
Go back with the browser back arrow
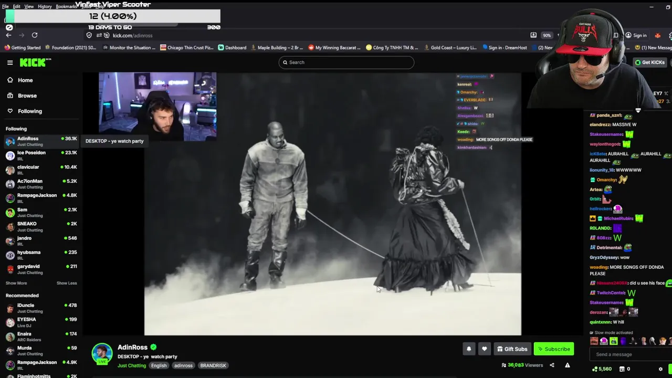tap(8, 35)
